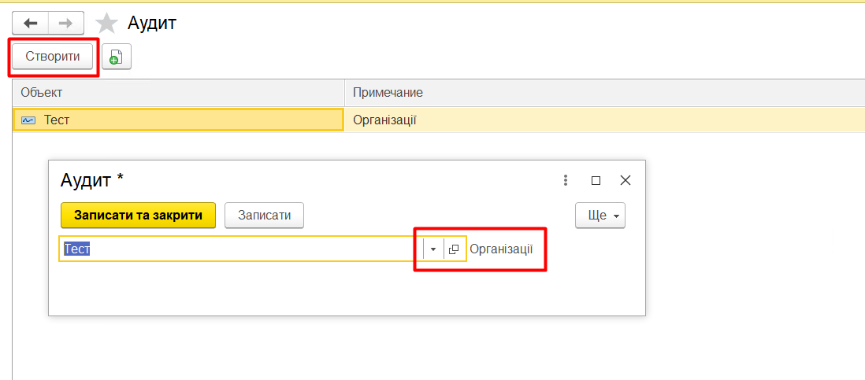Expand the dropdown arrow in the Тест field
865x380 pixels.
point(432,249)
